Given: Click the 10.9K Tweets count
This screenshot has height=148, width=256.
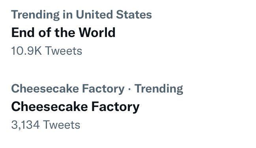Looking at the screenshot, I should 47,51.
